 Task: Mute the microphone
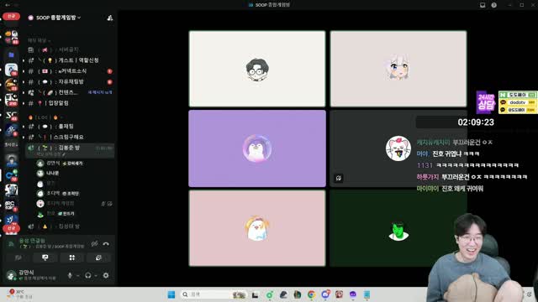point(70,275)
